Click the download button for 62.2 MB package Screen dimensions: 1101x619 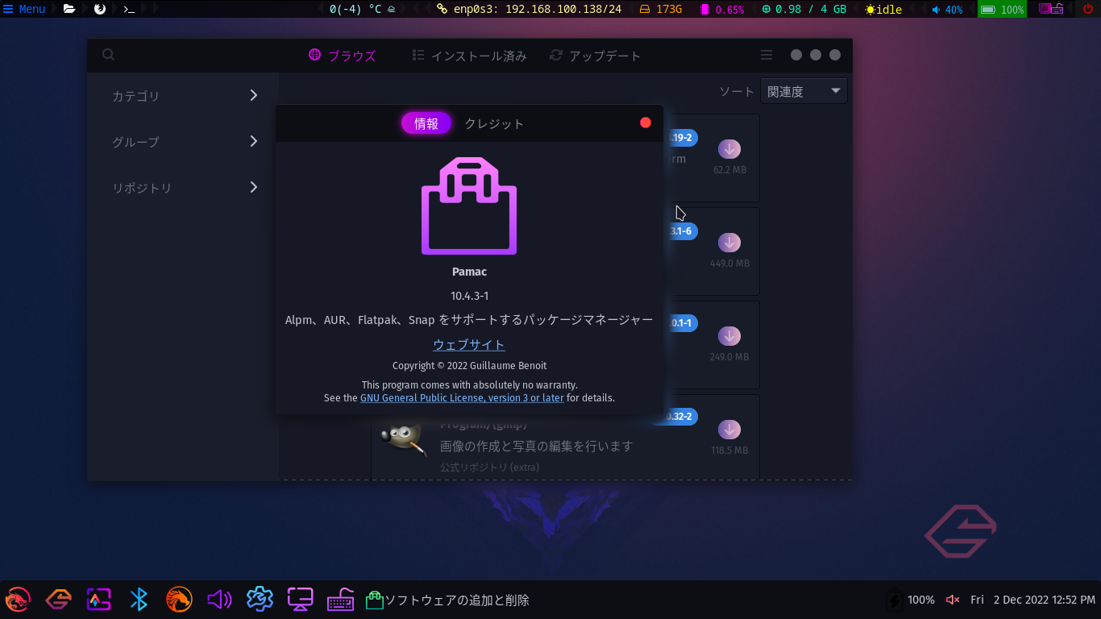click(729, 149)
